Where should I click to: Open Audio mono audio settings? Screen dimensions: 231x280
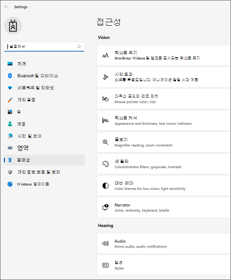(164, 244)
